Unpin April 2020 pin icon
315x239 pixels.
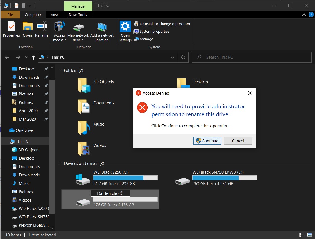[x=46, y=111]
